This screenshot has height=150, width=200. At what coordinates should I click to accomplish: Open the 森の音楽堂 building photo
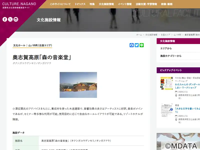point(78,85)
